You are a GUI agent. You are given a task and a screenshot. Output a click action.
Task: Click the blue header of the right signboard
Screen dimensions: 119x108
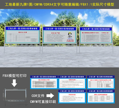96,29
